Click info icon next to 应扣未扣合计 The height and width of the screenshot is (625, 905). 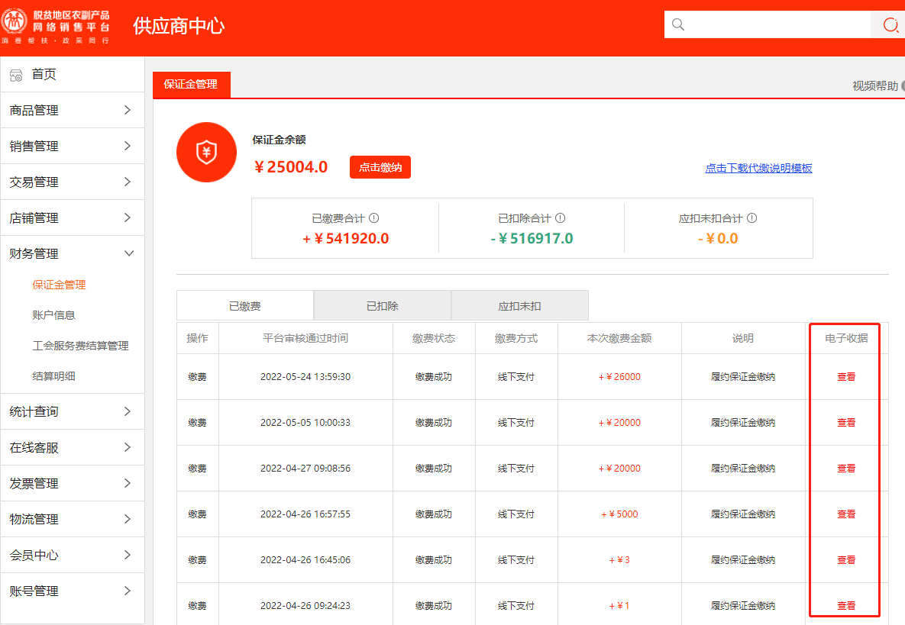pos(752,218)
